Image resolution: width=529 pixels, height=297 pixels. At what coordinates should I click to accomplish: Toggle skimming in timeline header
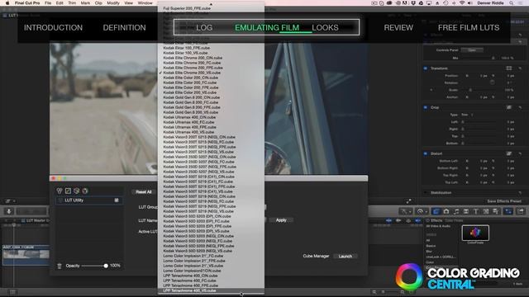(x=388, y=220)
